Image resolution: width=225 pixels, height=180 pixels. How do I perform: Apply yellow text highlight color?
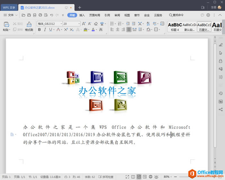(85, 30)
